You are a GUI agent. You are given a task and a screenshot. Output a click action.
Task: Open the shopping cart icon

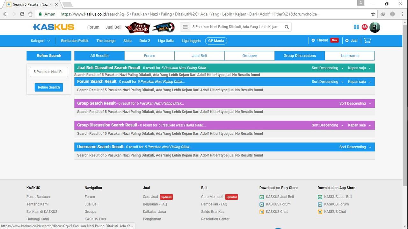pyautogui.click(x=367, y=40)
